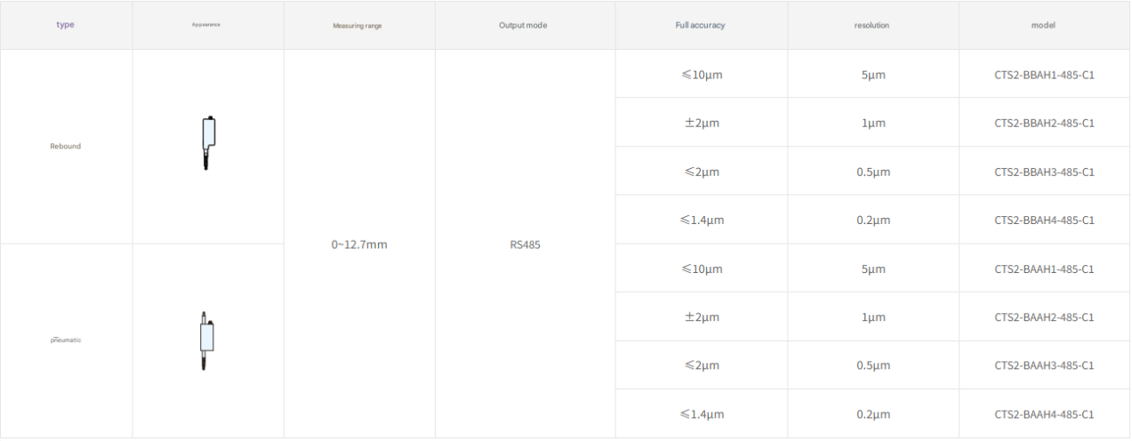
Task: Click the pneumatic sensor appearance image
Action: coord(206,340)
